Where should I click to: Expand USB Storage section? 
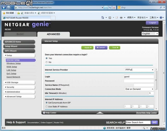tap(19, 82)
